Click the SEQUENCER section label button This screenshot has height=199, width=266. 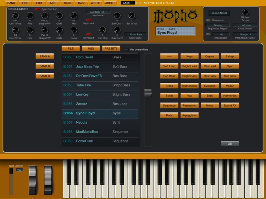click(x=219, y=13)
